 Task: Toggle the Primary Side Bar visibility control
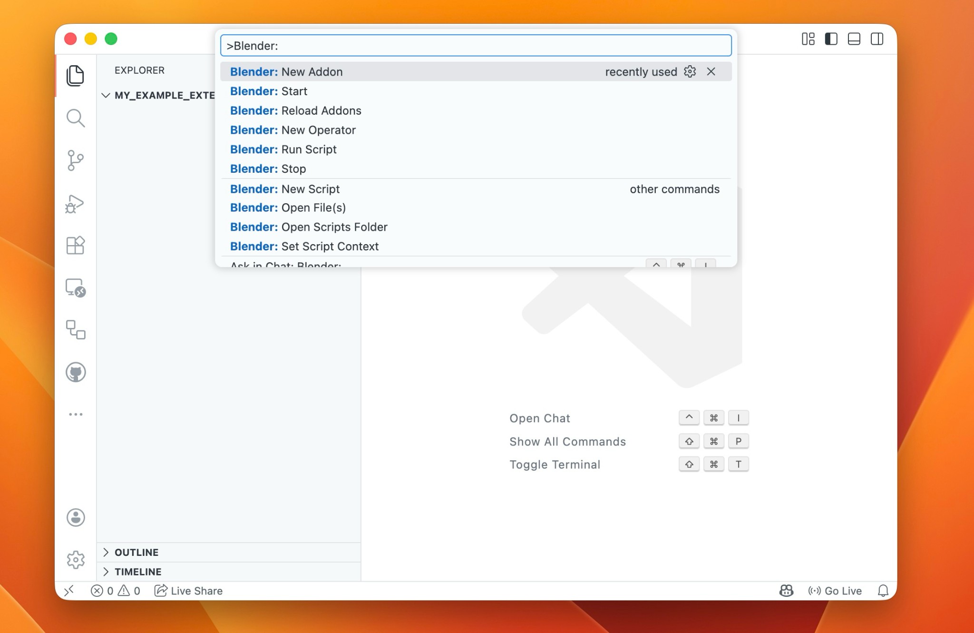(x=831, y=40)
